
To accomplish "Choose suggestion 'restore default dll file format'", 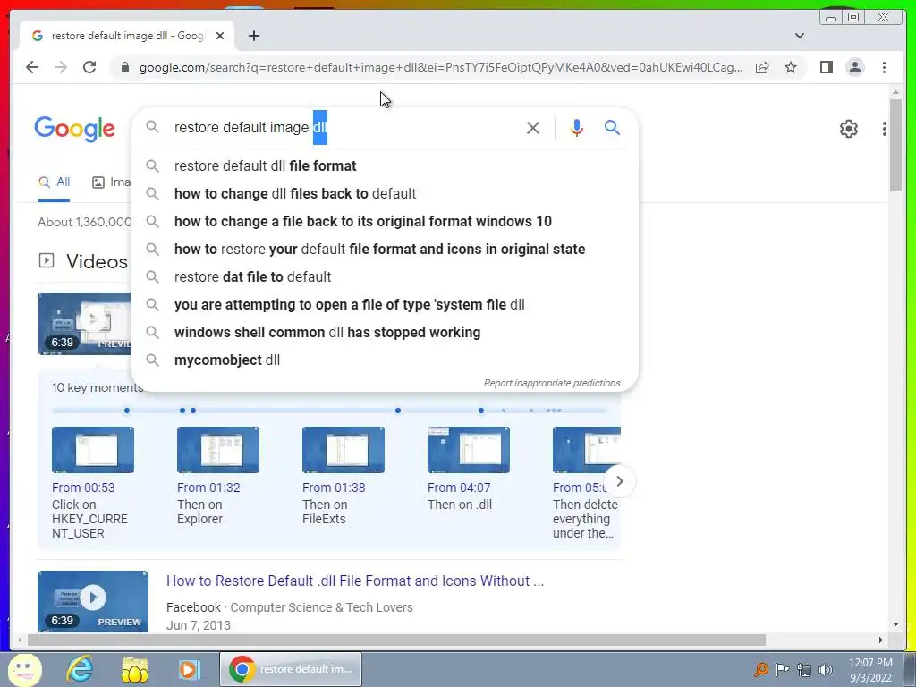I will tap(385, 165).
